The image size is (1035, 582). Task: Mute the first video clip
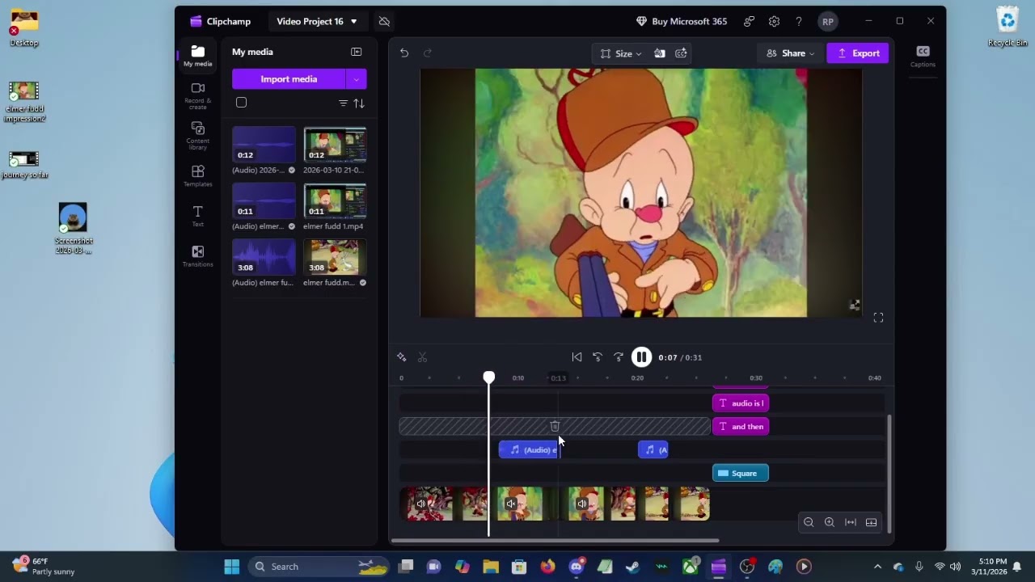click(420, 504)
